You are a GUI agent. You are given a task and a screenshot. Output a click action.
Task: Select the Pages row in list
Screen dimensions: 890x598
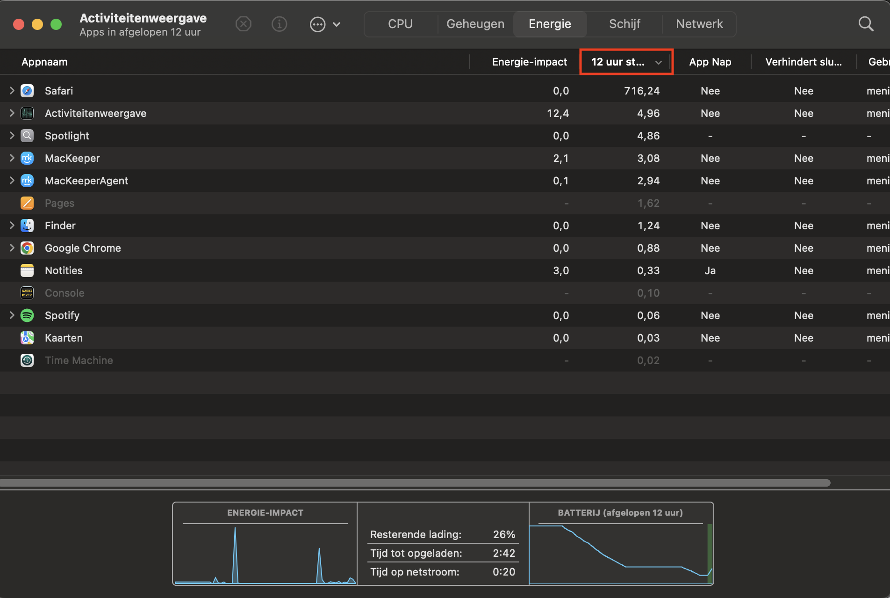[x=234, y=203]
